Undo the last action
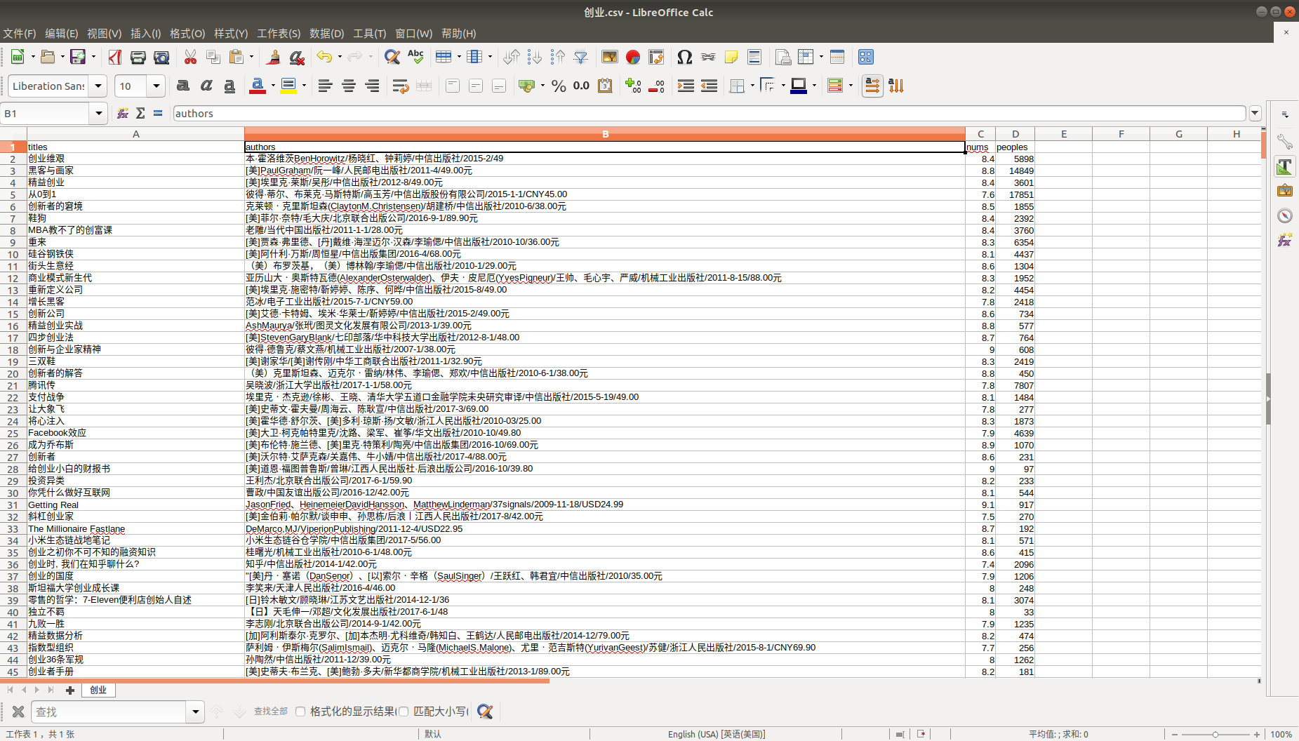The height and width of the screenshot is (741, 1299). pyautogui.click(x=324, y=57)
